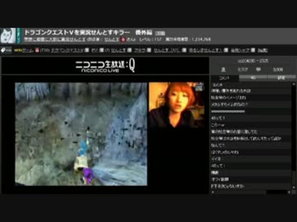Click horizontal scrollbar right arrow under comments
The image size is (297, 222).
(289, 192)
